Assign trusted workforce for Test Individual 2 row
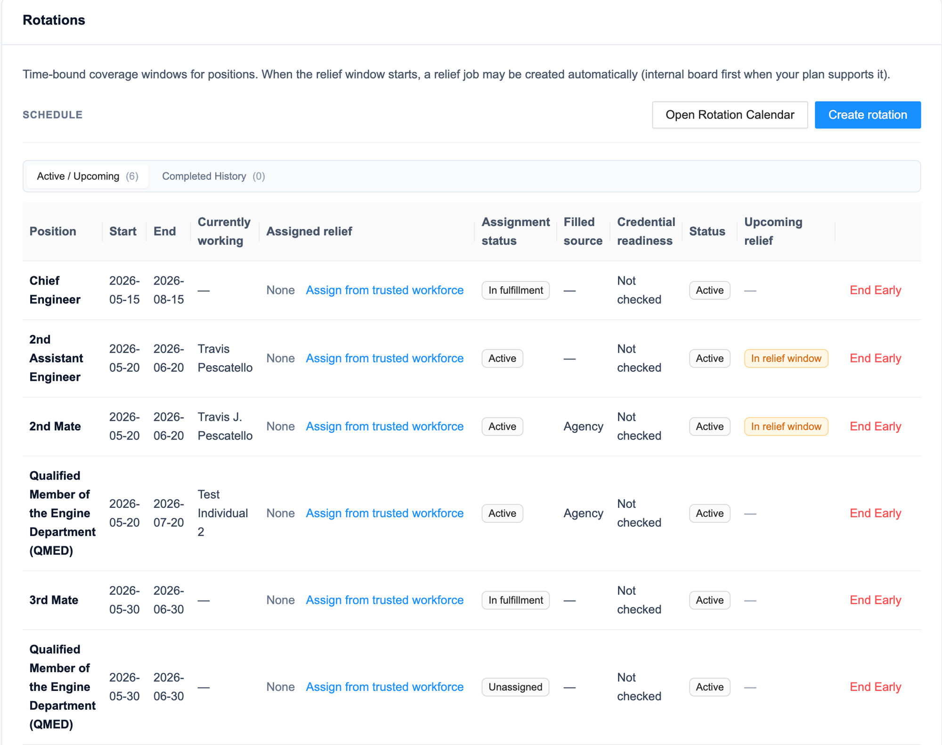 pyautogui.click(x=385, y=513)
